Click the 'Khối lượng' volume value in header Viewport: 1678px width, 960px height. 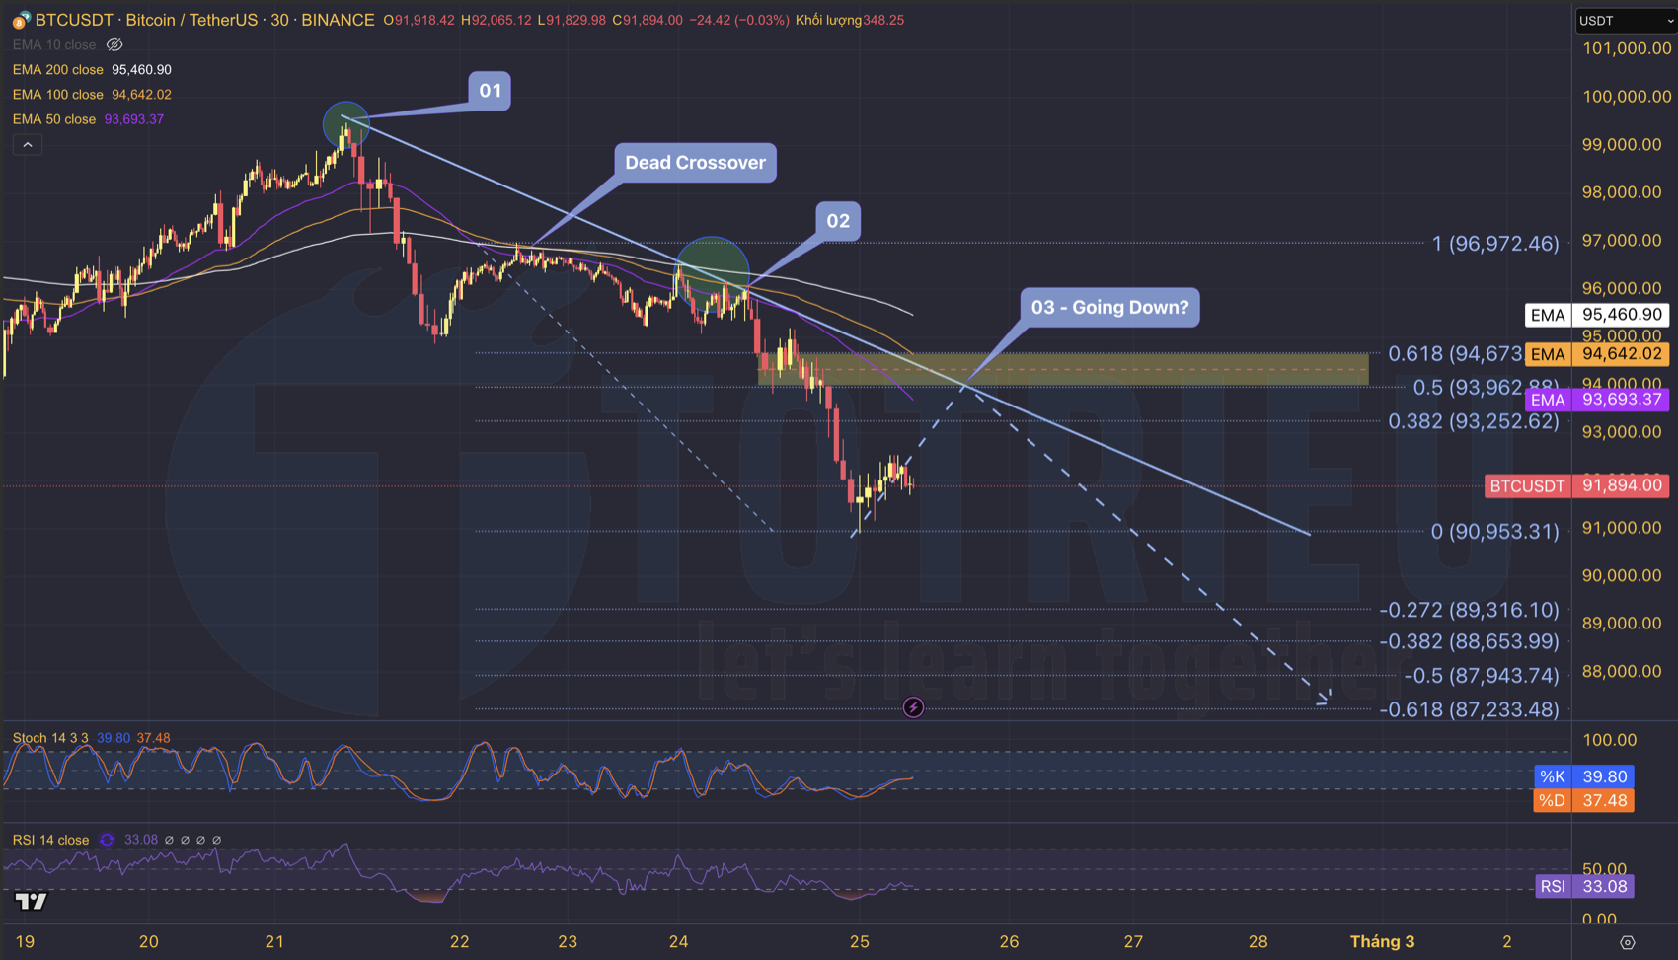[883, 20]
